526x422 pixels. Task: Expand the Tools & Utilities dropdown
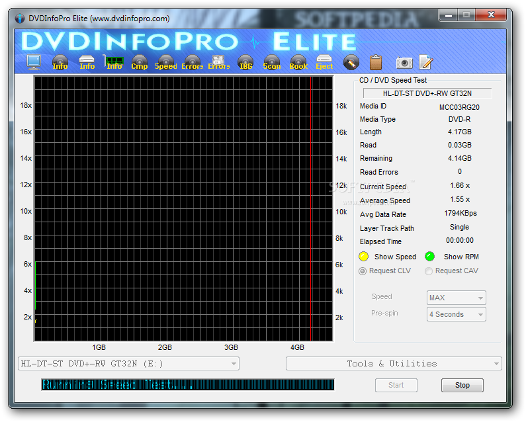[x=394, y=364]
